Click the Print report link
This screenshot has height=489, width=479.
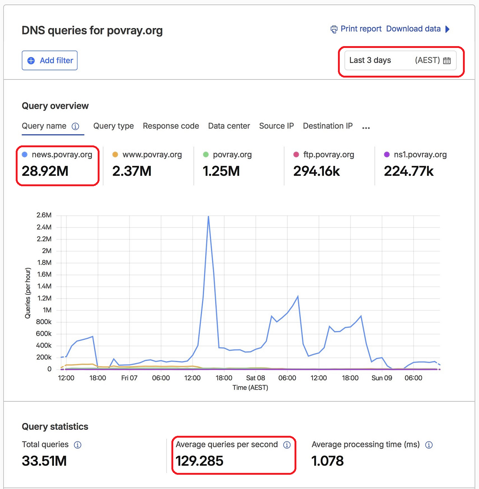tap(361, 29)
